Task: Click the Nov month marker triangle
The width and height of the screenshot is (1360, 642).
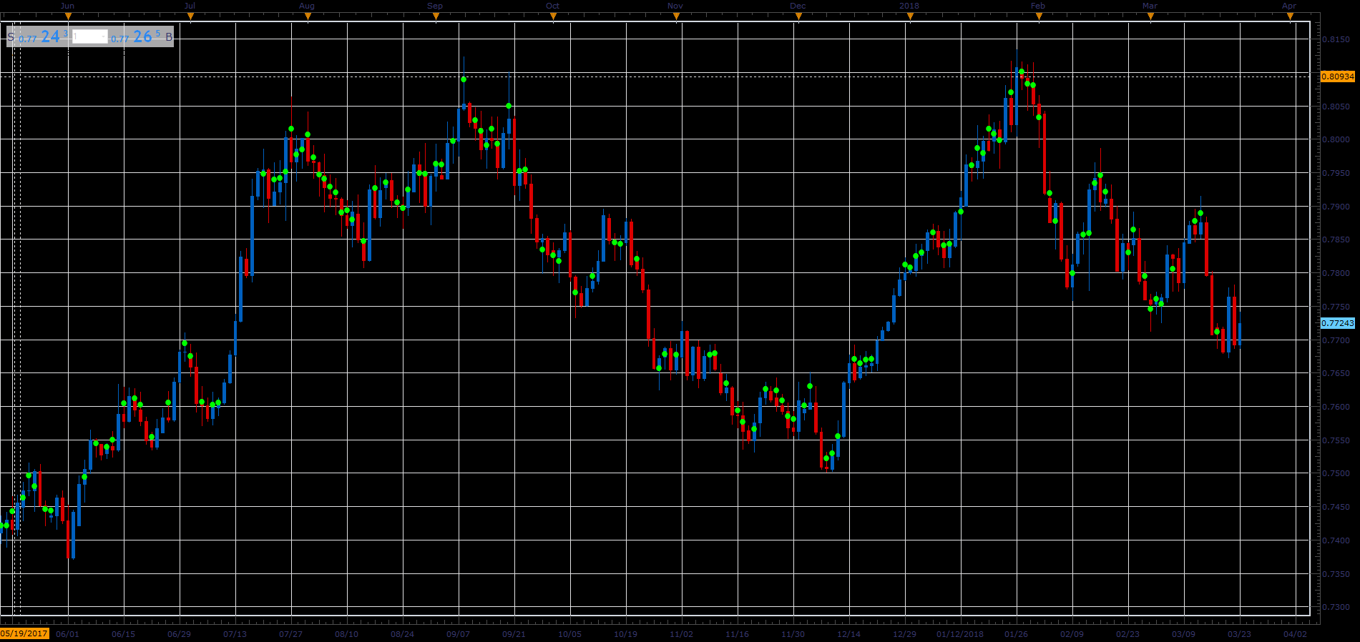Action: 676,17
